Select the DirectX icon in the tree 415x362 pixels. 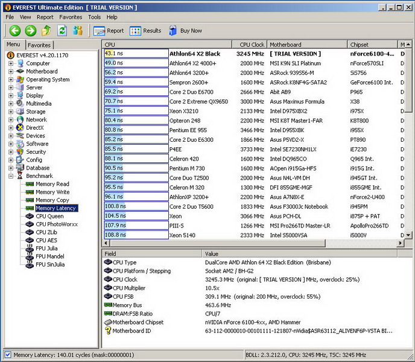tap(20, 128)
